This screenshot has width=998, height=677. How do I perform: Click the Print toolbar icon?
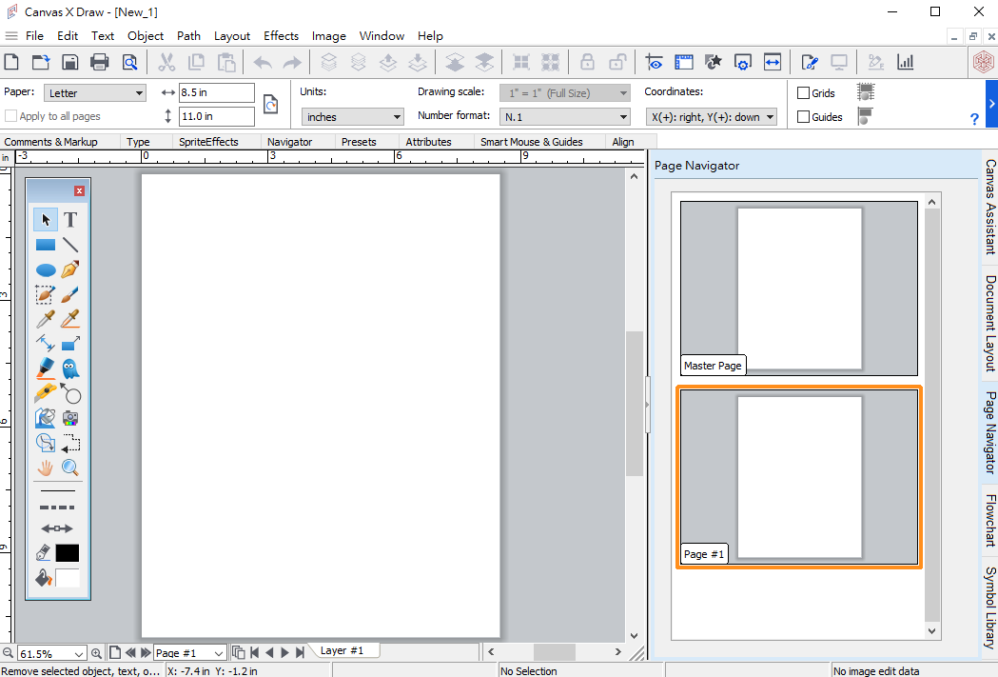pyautogui.click(x=99, y=63)
